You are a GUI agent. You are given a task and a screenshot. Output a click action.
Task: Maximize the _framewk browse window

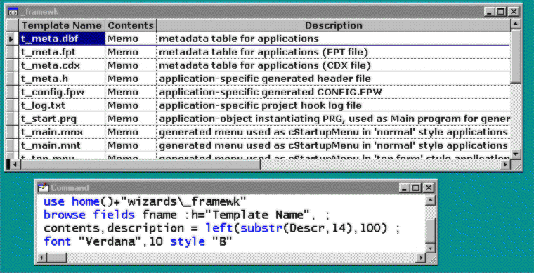(500, 12)
